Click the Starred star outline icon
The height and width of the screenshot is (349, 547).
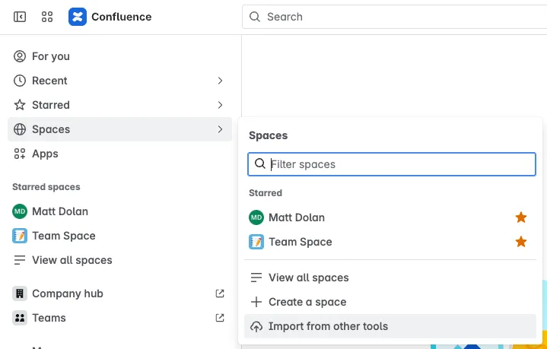coord(20,105)
